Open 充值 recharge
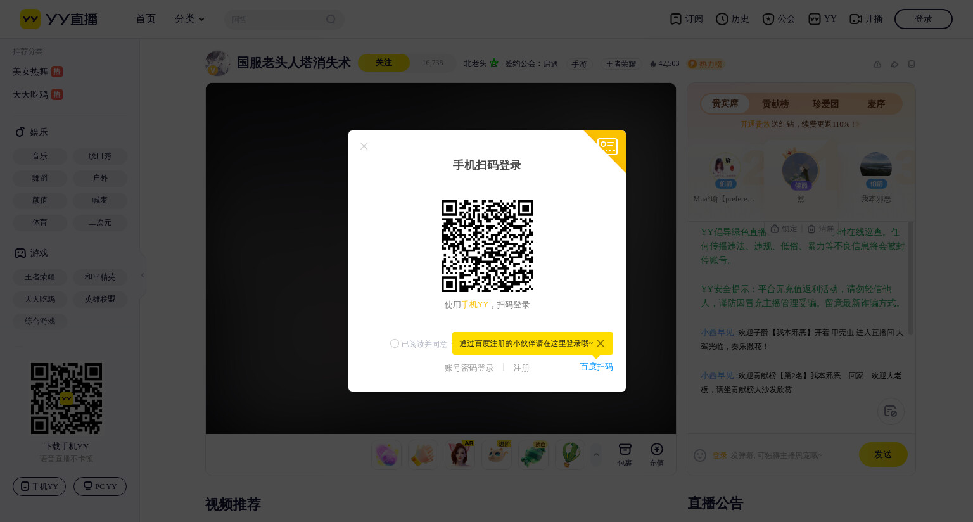 [x=656, y=455]
